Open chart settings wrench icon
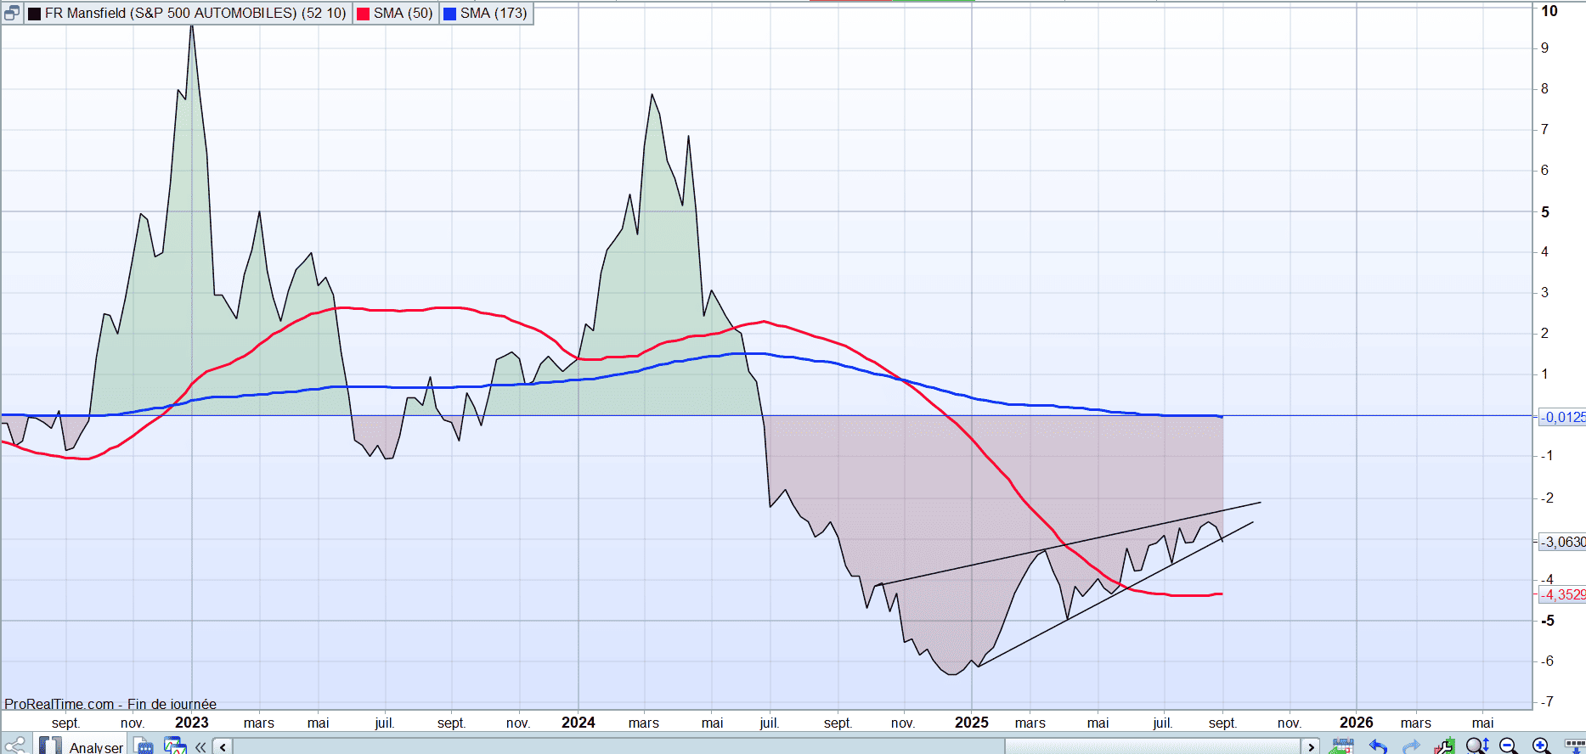Image resolution: width=1586 pixels, height=754 pixels. [1444, 746]
